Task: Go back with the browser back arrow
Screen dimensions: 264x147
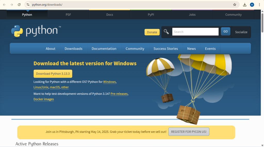Action: pos(4,5)
